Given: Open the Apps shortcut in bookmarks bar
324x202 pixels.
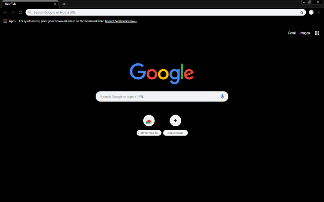Looking at the screenshot, I should [x=10, y=21].
